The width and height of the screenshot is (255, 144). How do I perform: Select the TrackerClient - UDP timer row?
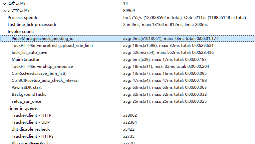tap(127, 122)
